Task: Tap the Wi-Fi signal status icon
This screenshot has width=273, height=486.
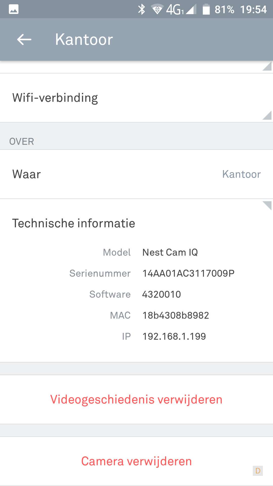Action: tap(157, 9)
